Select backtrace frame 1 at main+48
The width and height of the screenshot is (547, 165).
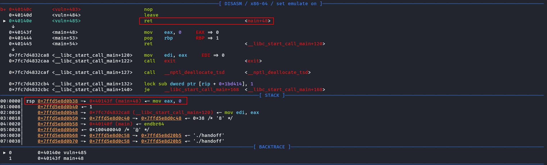[60, 158]
